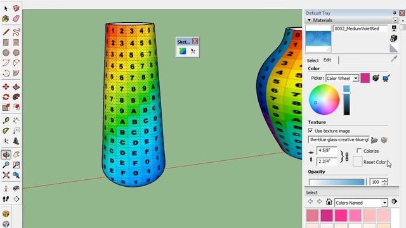The image size is (406, 228).
Task: Select the Line pencil tool
Action: click(x=6, y=32)
